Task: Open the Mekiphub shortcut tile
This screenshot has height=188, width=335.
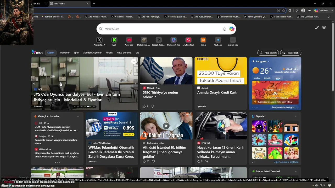Action: click(144, 41)
